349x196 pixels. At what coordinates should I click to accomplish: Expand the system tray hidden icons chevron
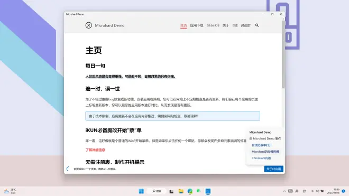click(x=284, y=191)
